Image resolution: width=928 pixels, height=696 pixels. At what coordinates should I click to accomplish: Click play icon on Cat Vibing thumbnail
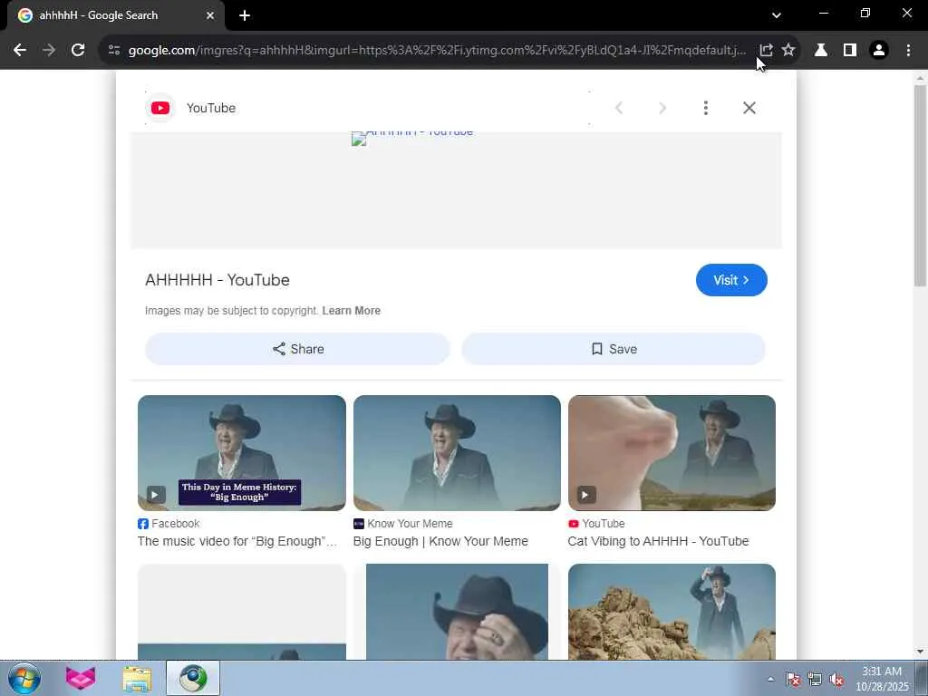tap(586, 494)
